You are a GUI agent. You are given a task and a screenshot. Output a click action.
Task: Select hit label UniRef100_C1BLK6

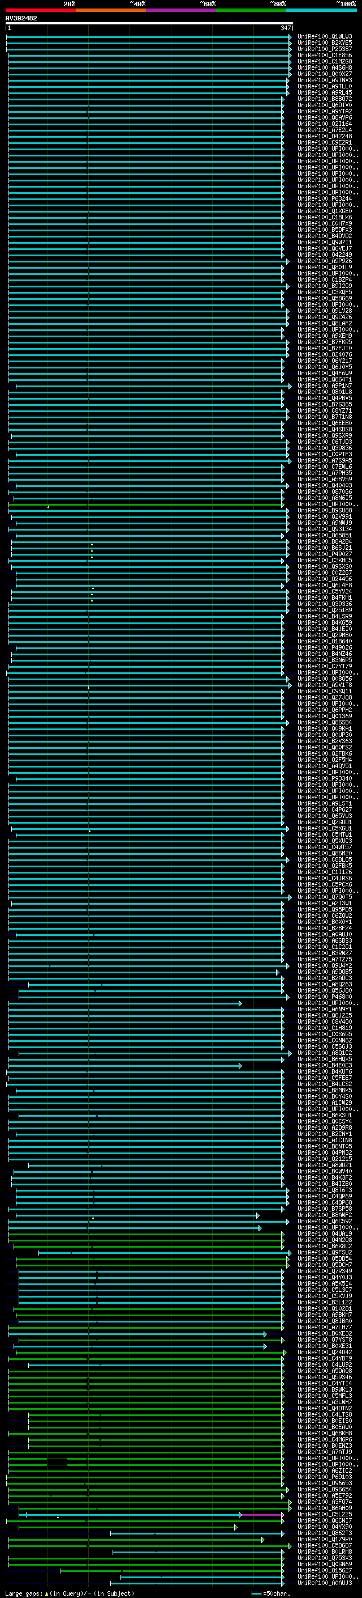(325, 217)
